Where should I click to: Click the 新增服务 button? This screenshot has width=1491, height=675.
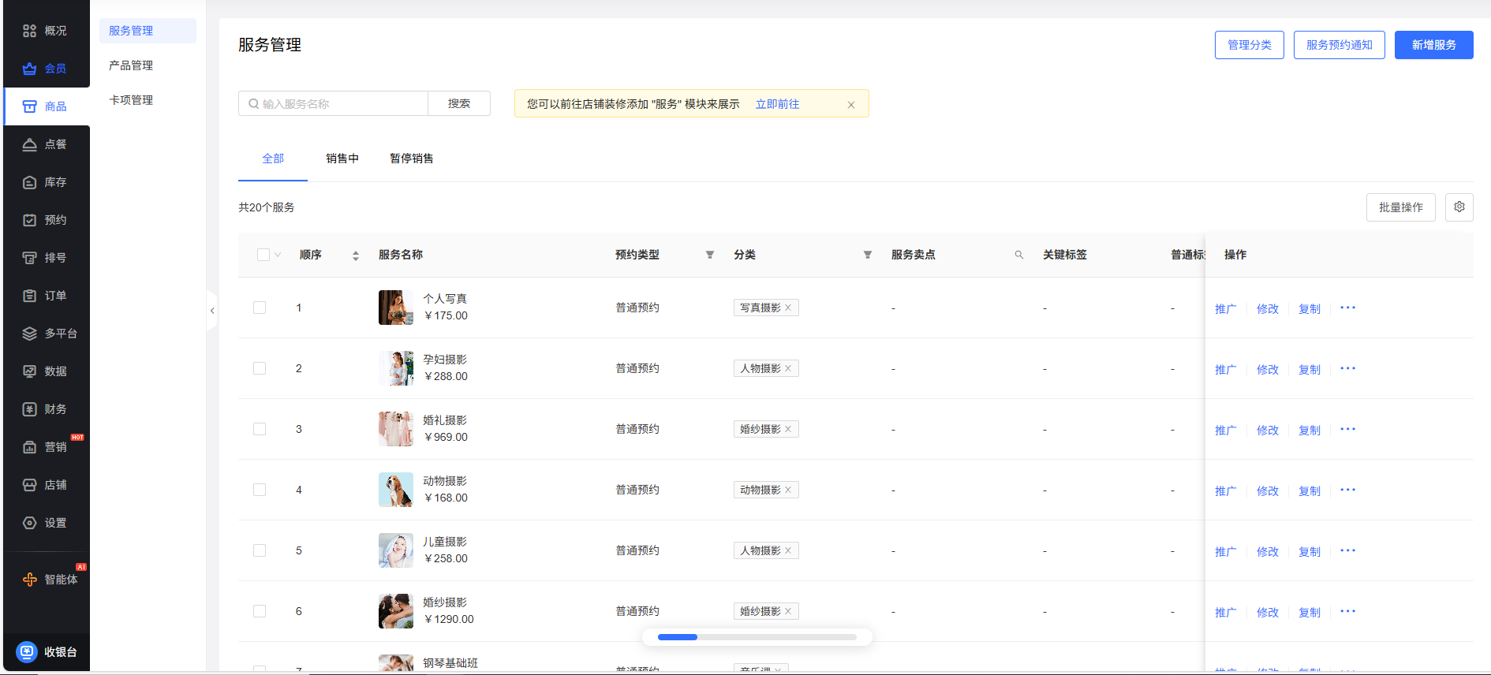1434,45
